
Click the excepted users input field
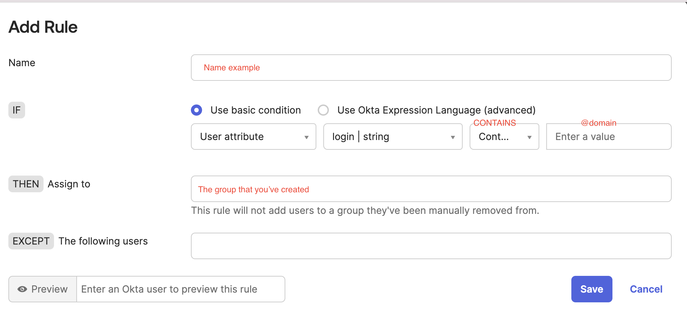point(431,246)
